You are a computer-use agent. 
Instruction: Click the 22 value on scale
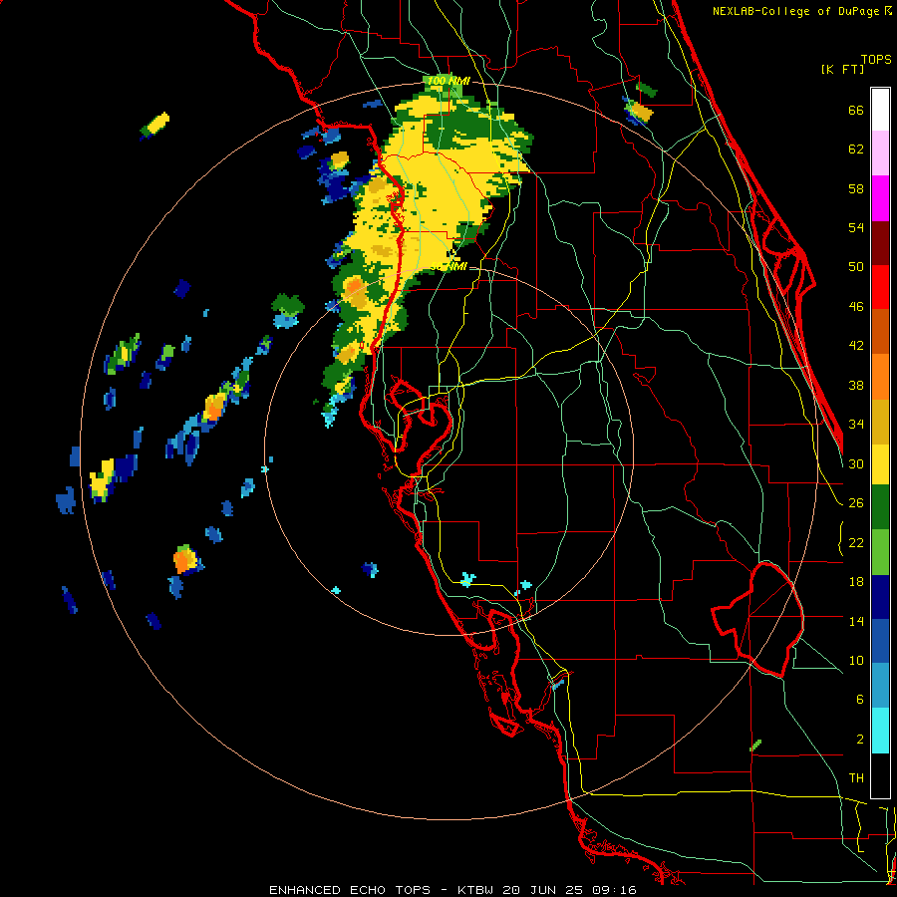point(856,542)
